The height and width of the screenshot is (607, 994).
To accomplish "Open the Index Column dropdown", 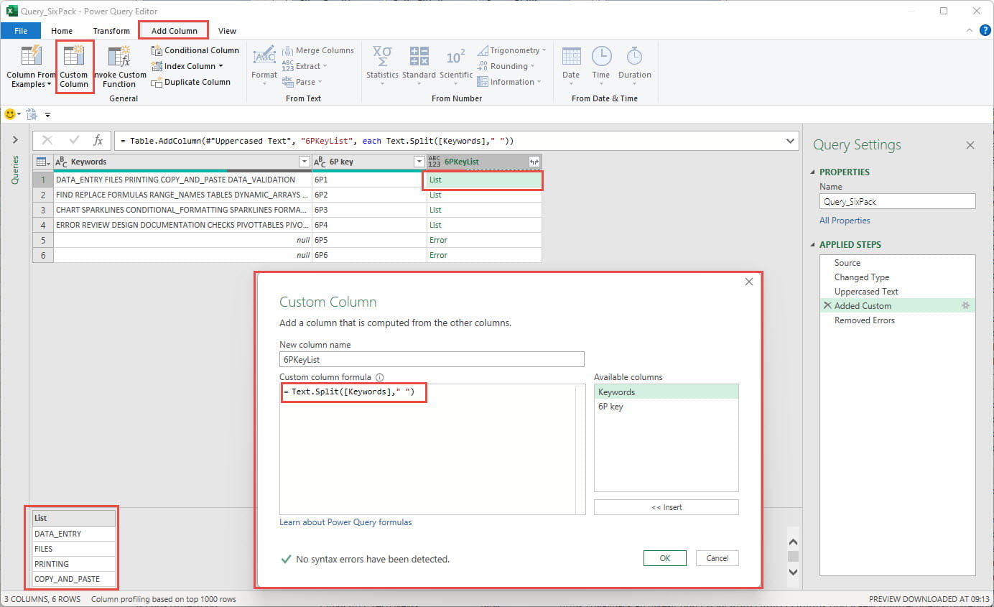I will pyautogui.click(x=220, y=66).
